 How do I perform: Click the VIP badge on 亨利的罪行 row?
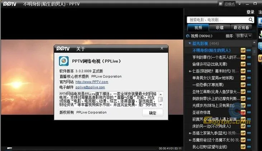pos(243,57)
